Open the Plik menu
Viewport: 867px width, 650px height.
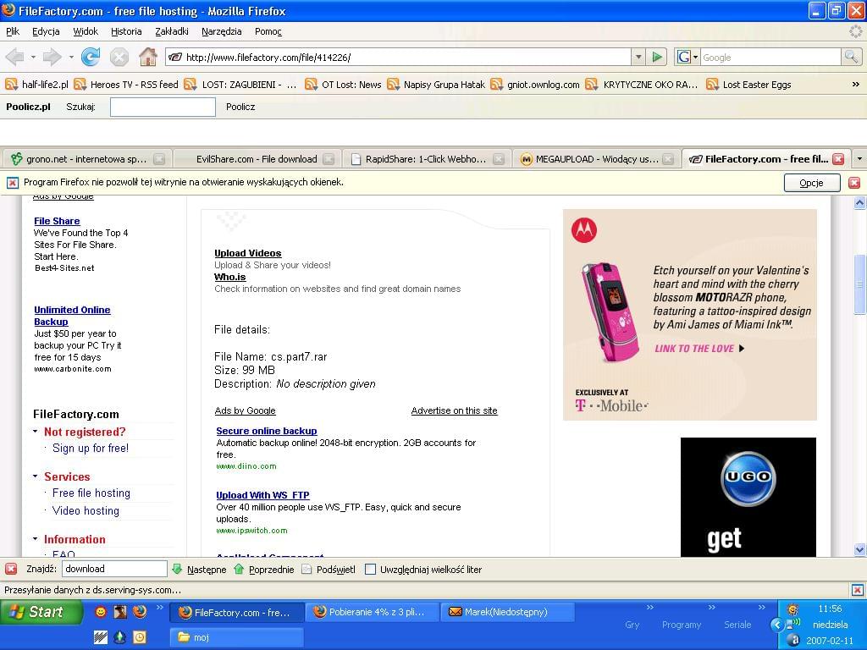(13, 31)
